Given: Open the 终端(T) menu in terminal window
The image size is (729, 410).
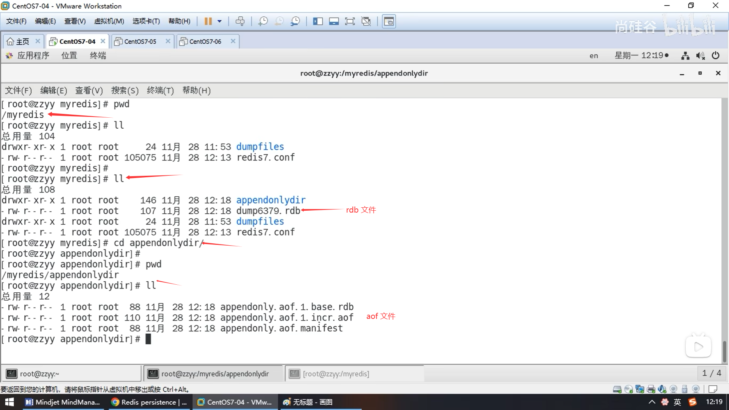Looking at the screenshot, I should pyautogui.click(x=160, y=90).
